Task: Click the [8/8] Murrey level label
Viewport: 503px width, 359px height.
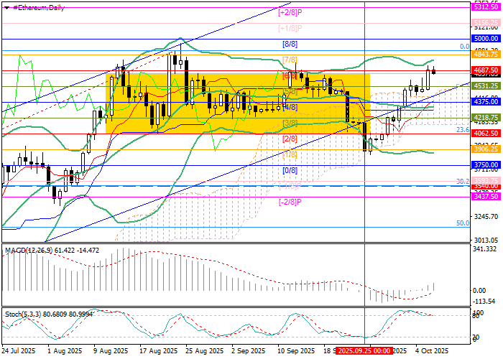Action: pos(289,44)
